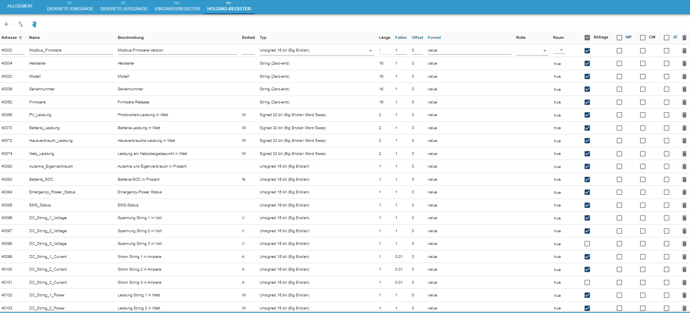Delete the DC_String_1_Voltage register row
Viewport: 690px width, 313px height.
click(684, 218)
